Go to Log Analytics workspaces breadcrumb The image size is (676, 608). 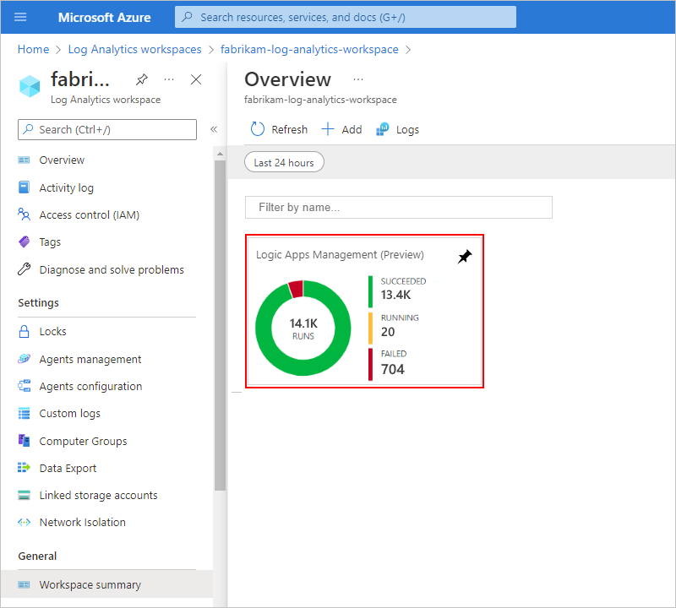(135, 50)
